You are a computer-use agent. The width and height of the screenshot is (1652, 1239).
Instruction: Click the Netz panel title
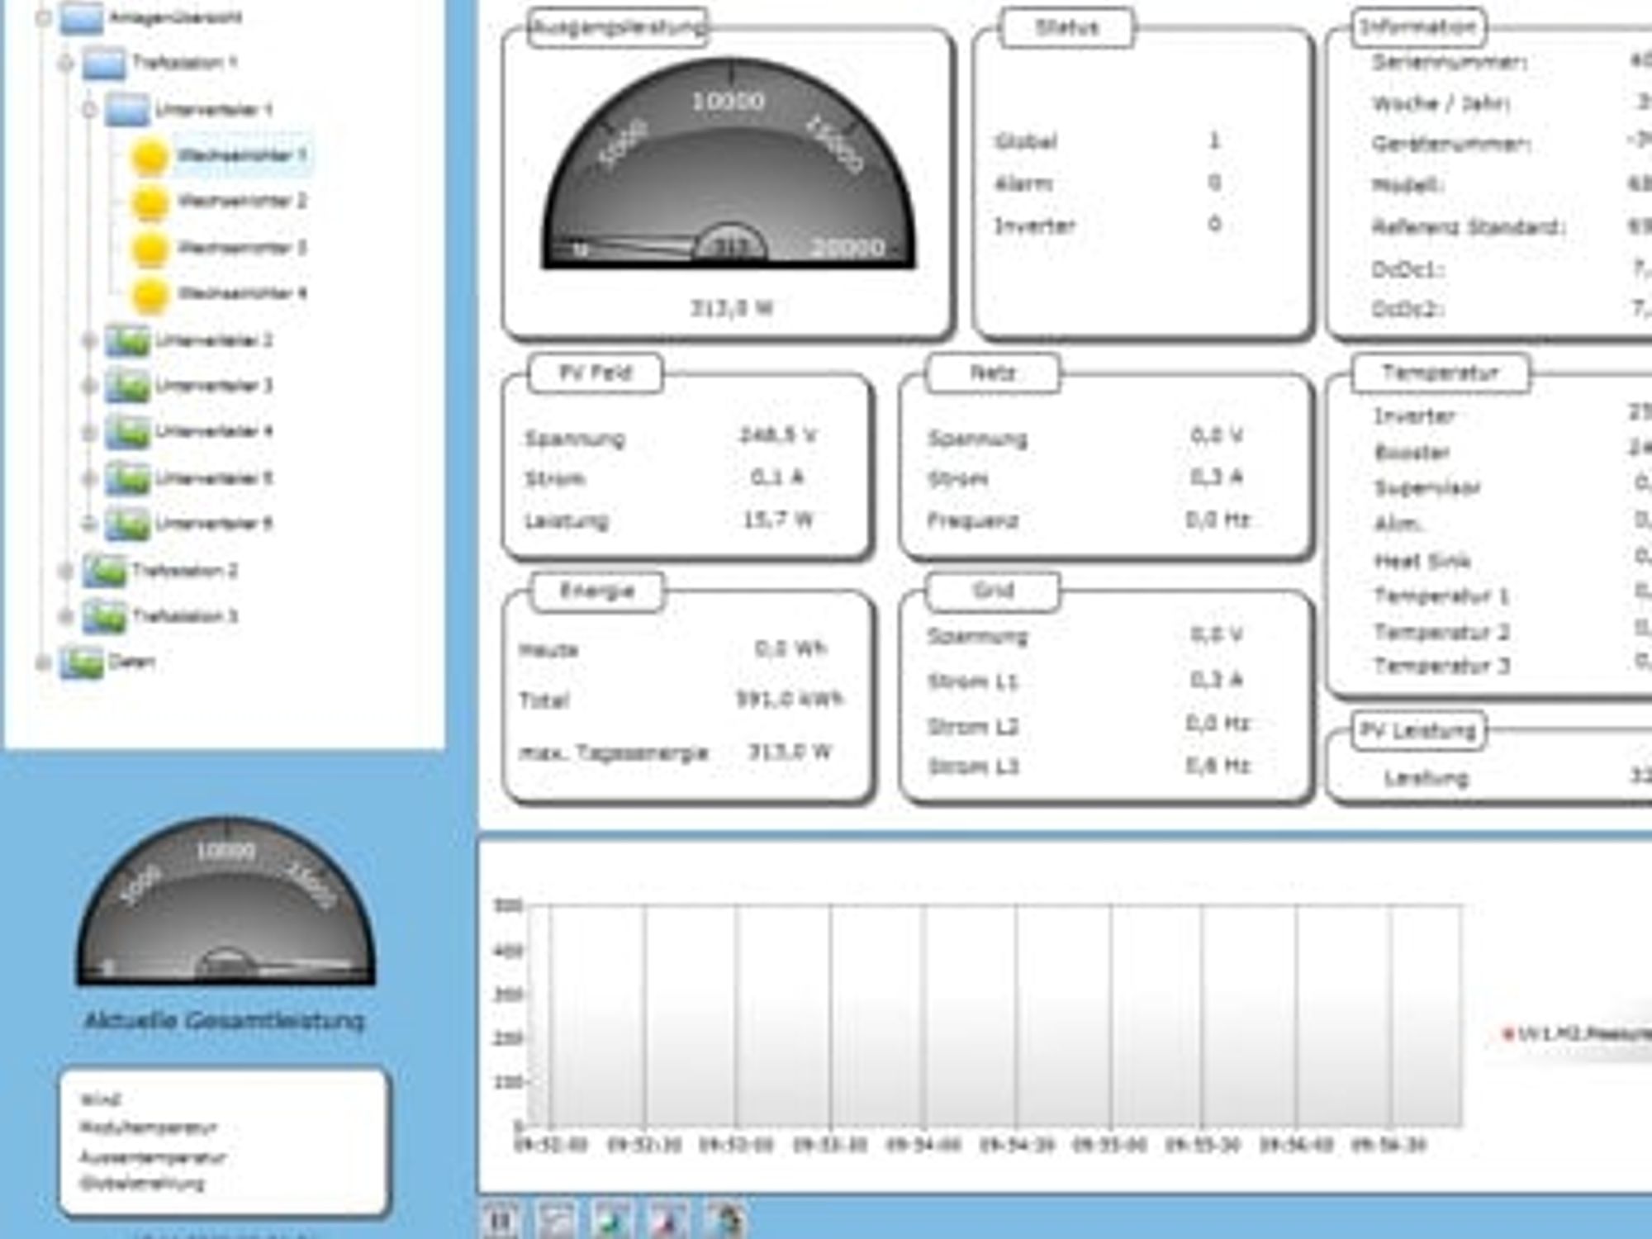point(993,373)
